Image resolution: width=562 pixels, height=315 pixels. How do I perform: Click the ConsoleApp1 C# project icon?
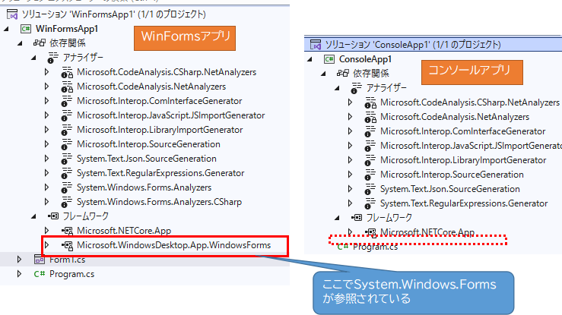(329, 59)
